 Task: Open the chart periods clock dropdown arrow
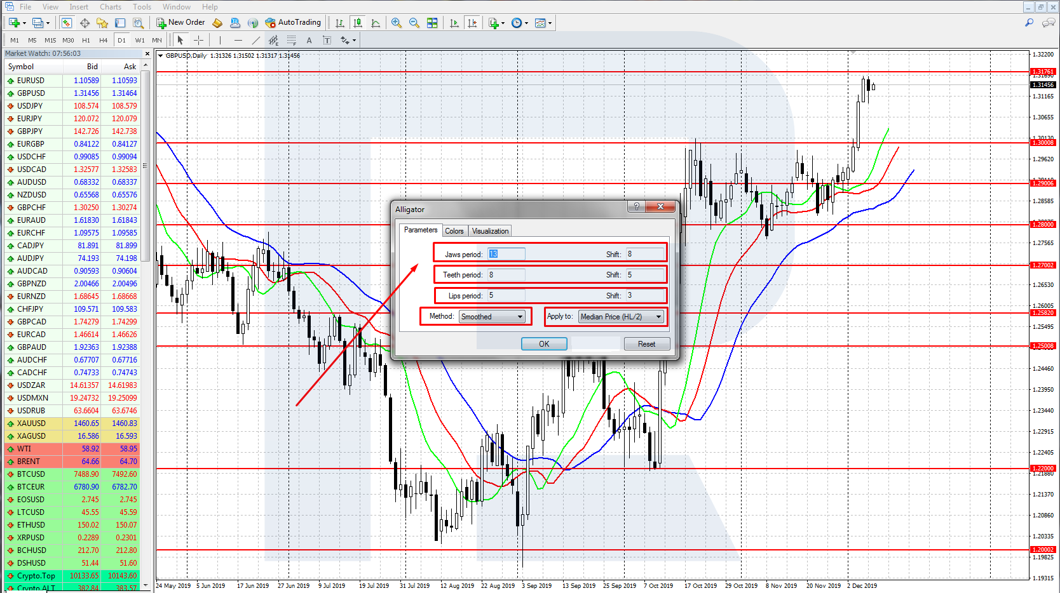[526, 23]
